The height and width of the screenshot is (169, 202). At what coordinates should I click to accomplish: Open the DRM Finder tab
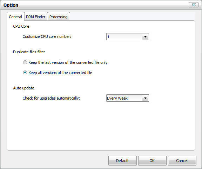click(x=36, y=17)
